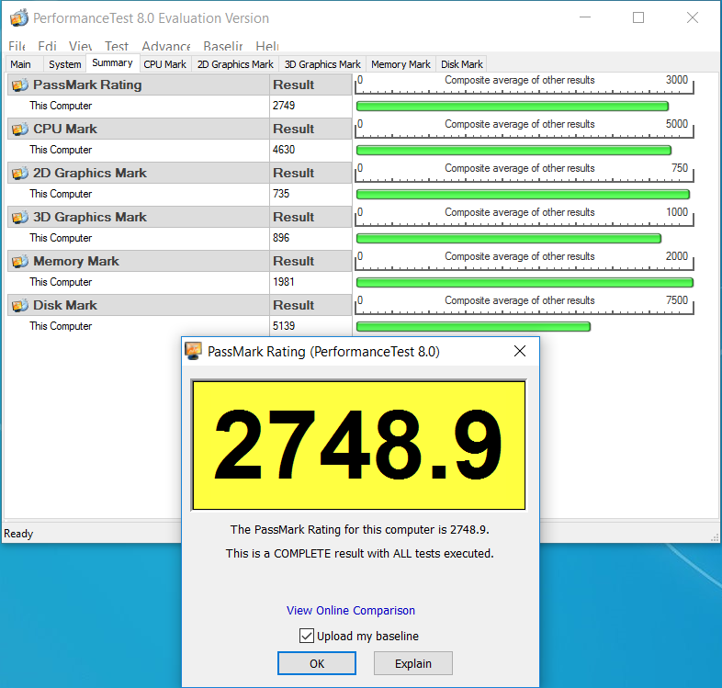Click This Computer under Disk Mark
The image size is (722, 688).
(x=61, y=326)
